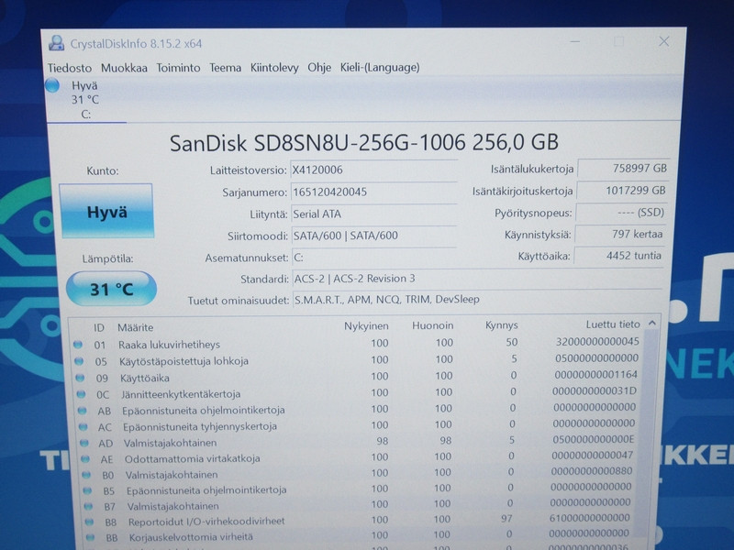This screenshot has width=734, height=550.
Task: Click the Luettu tieto column header
Action: [613, 324]
